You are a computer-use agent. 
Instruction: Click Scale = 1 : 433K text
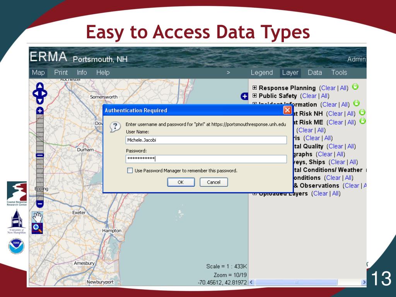tap(227, 266)
